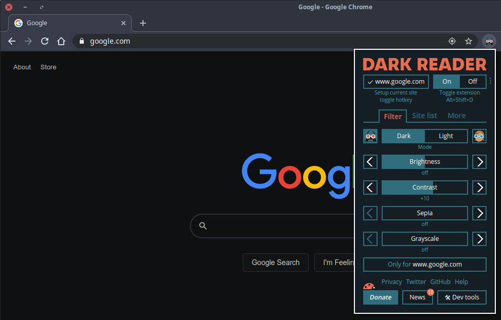Decrease Brightness with left arrow
This screenshot has width=501, height=320.
click(370, 162)
